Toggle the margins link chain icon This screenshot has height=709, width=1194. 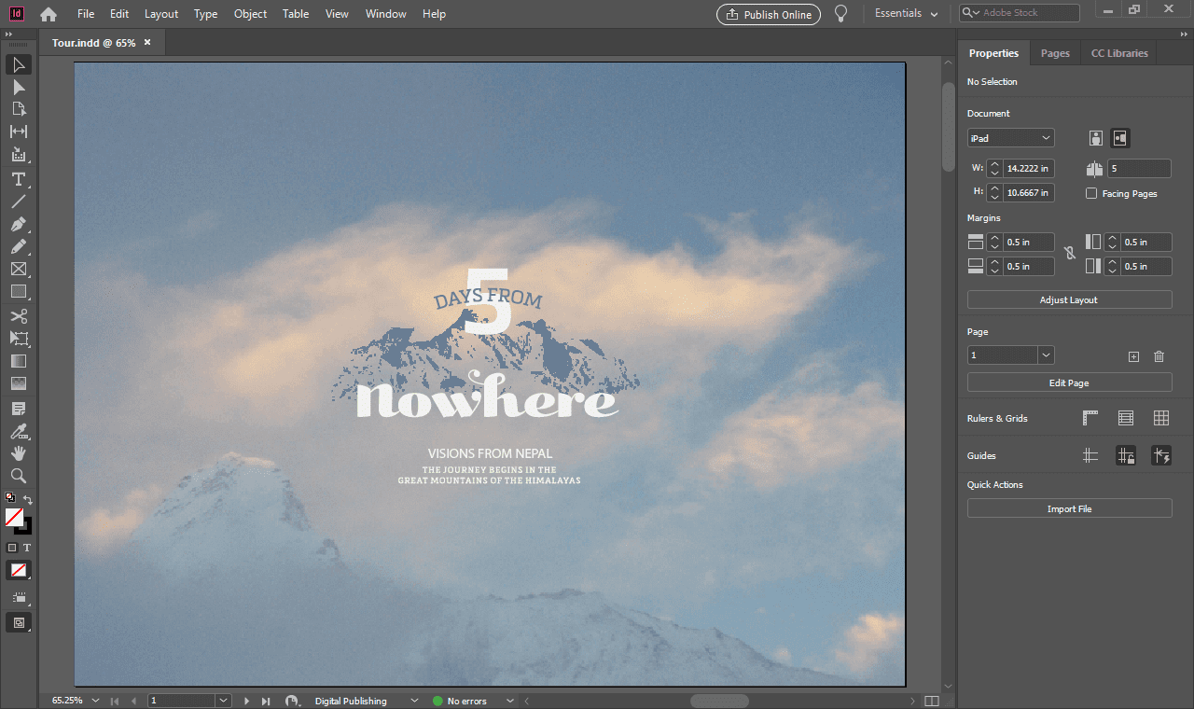(x=1070, y=254)
